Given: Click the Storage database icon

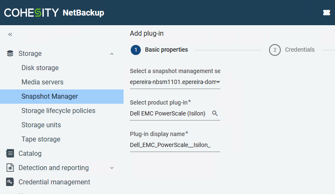Looking at the screenshot, I should pyautogui.click(x=10, y=53).
